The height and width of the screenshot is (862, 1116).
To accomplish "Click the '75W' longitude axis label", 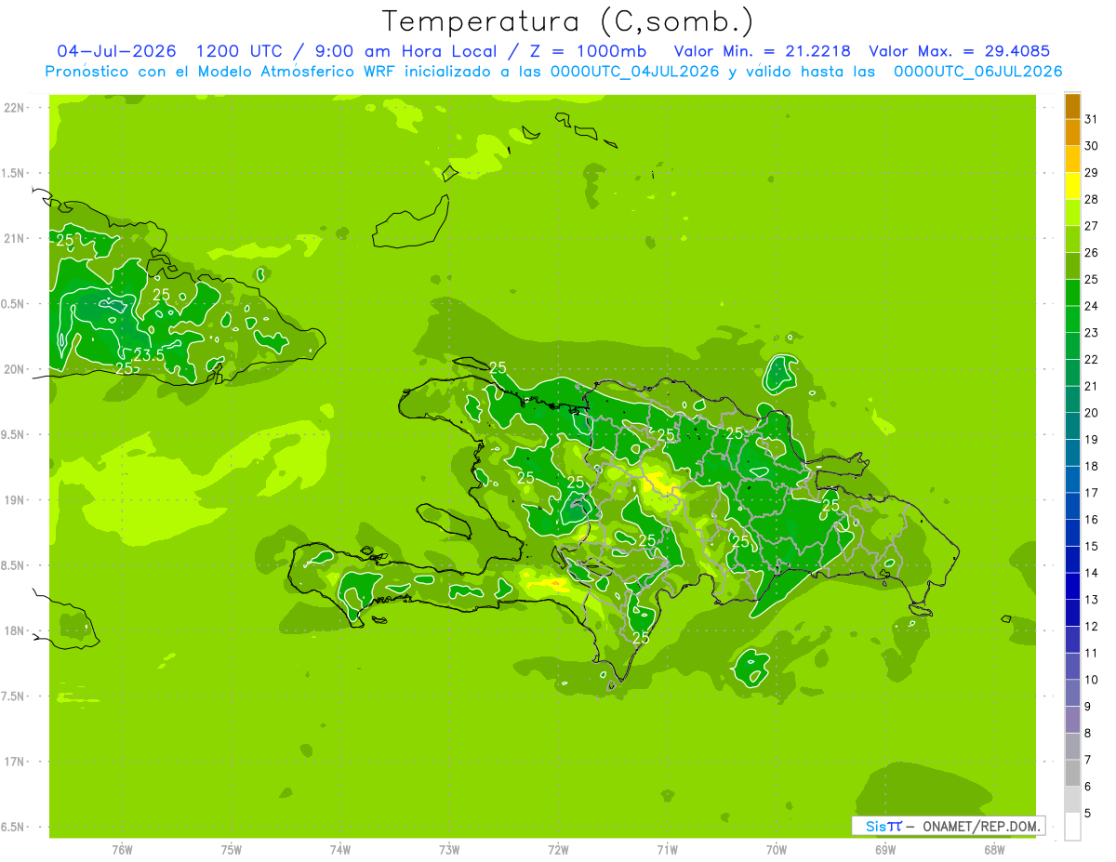I will [231, 851].
